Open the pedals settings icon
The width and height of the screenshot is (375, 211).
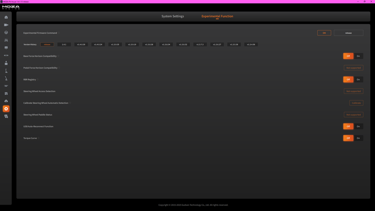pos(6,40)
